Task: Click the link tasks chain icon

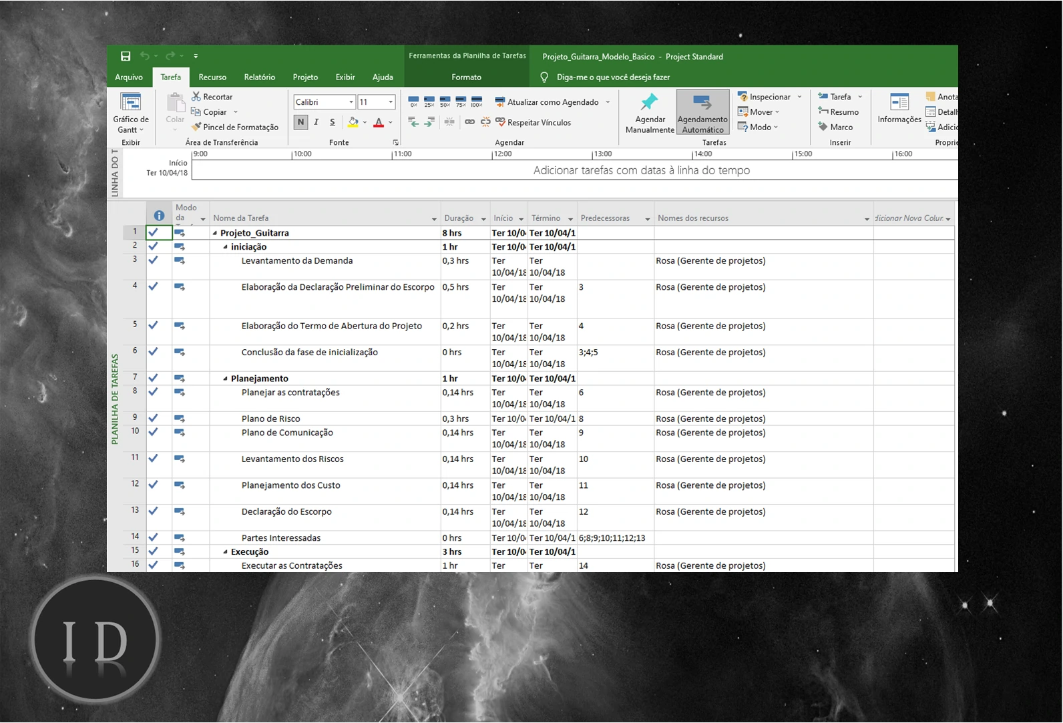Action: click(x=469, y=122)
